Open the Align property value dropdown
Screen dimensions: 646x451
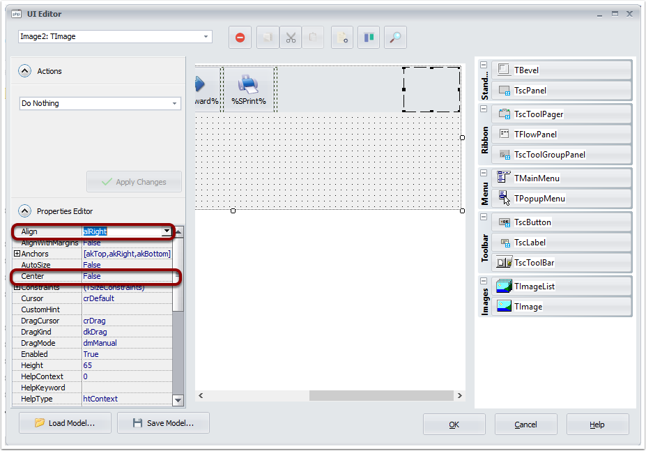[167, 231]
